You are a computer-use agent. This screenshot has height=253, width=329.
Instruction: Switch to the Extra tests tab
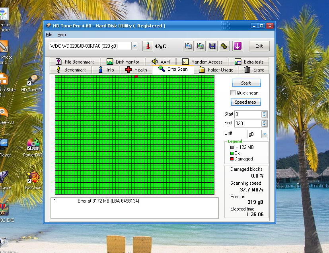pos(249,62)
